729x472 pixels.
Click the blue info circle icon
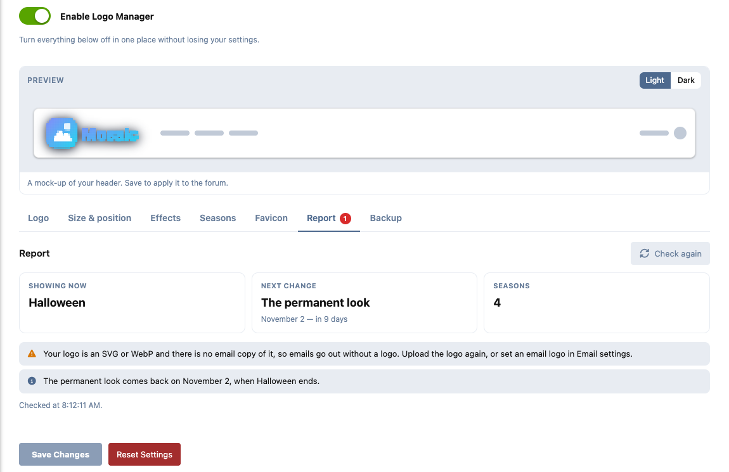pyautogui.click(x=32, y=381)
